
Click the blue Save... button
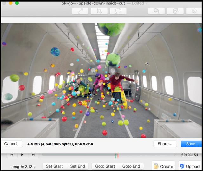point(192,144)
